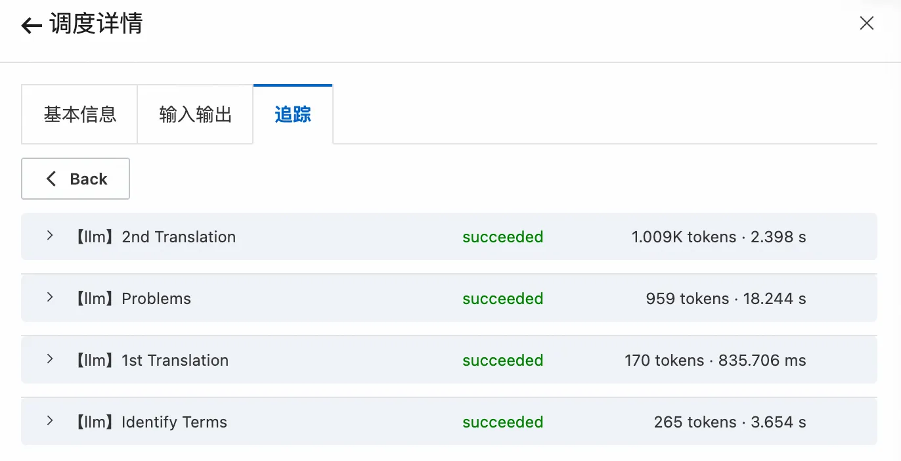Click the 【llm】Problems label
This screenshot has height=461, width=901.
coord(131,299)
